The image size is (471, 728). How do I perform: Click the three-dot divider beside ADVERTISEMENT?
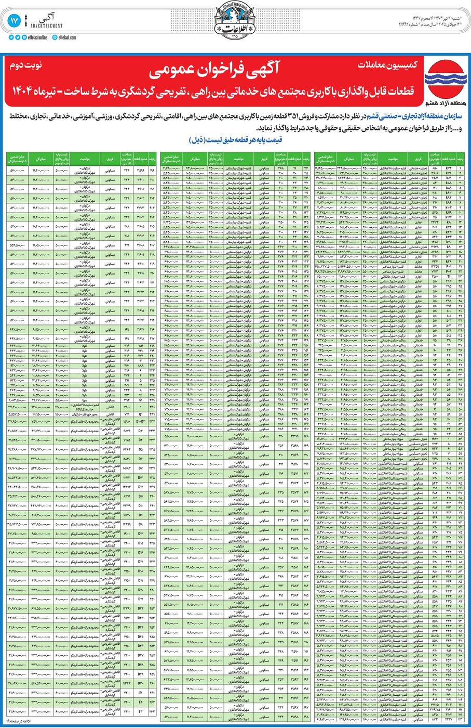click(x=26, y=20)
